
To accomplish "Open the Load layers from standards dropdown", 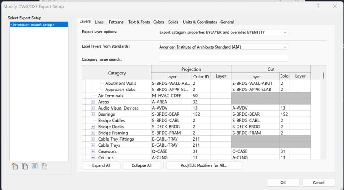I will coord(223,47).
